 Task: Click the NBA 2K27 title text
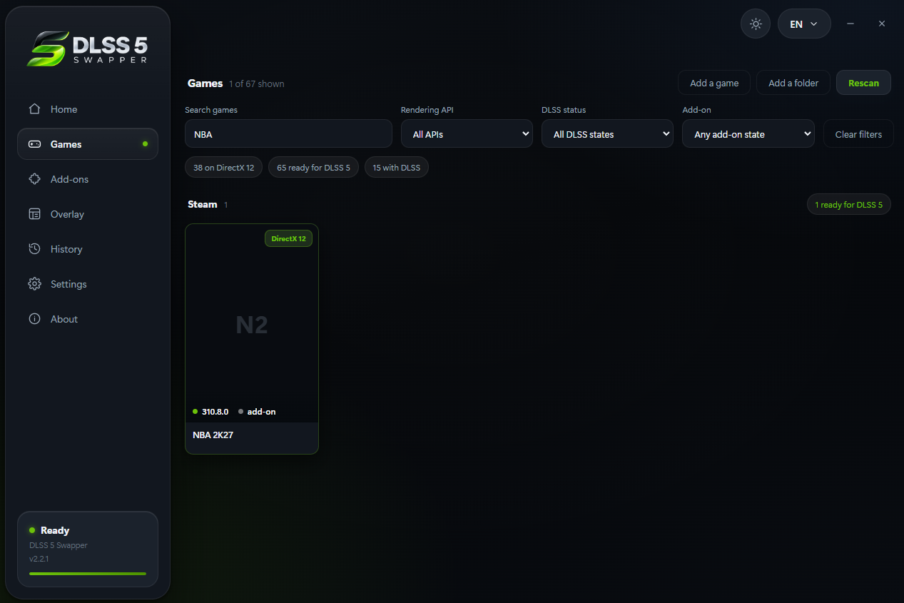(213, 435)
